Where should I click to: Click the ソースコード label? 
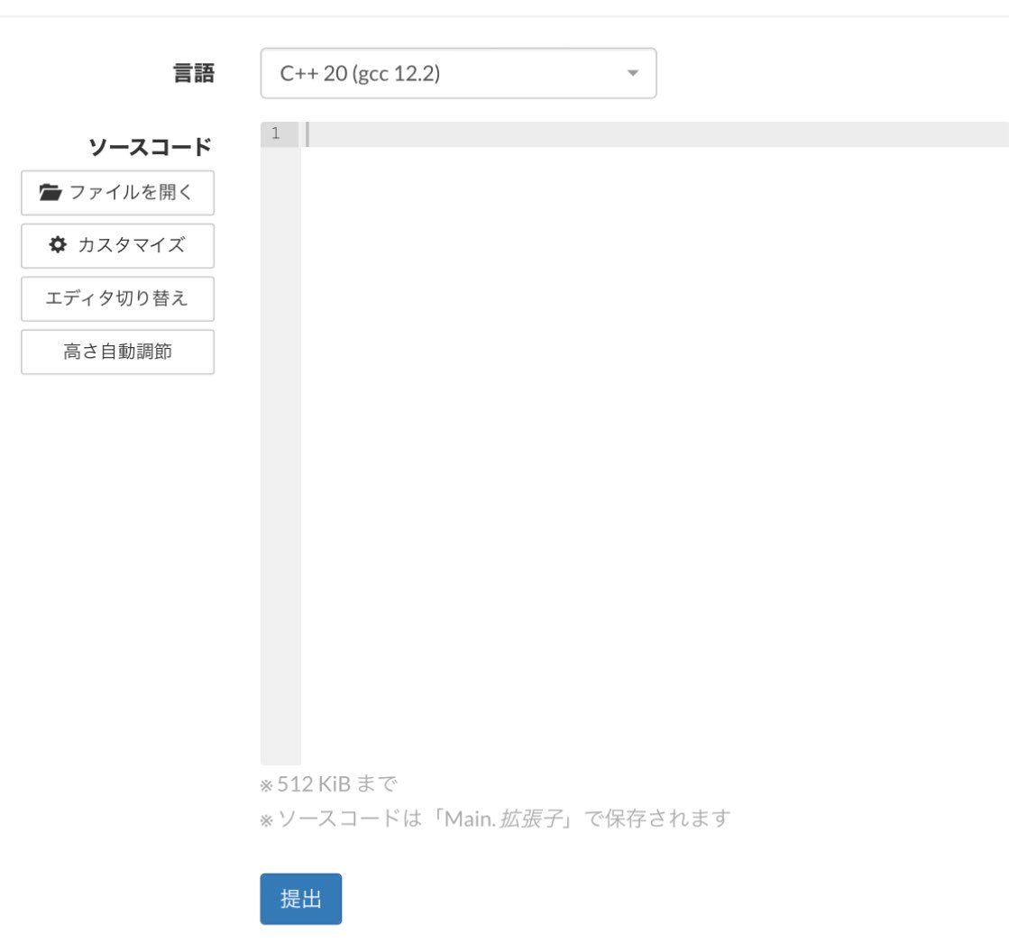pyautogui.click(x=150, y=147)
